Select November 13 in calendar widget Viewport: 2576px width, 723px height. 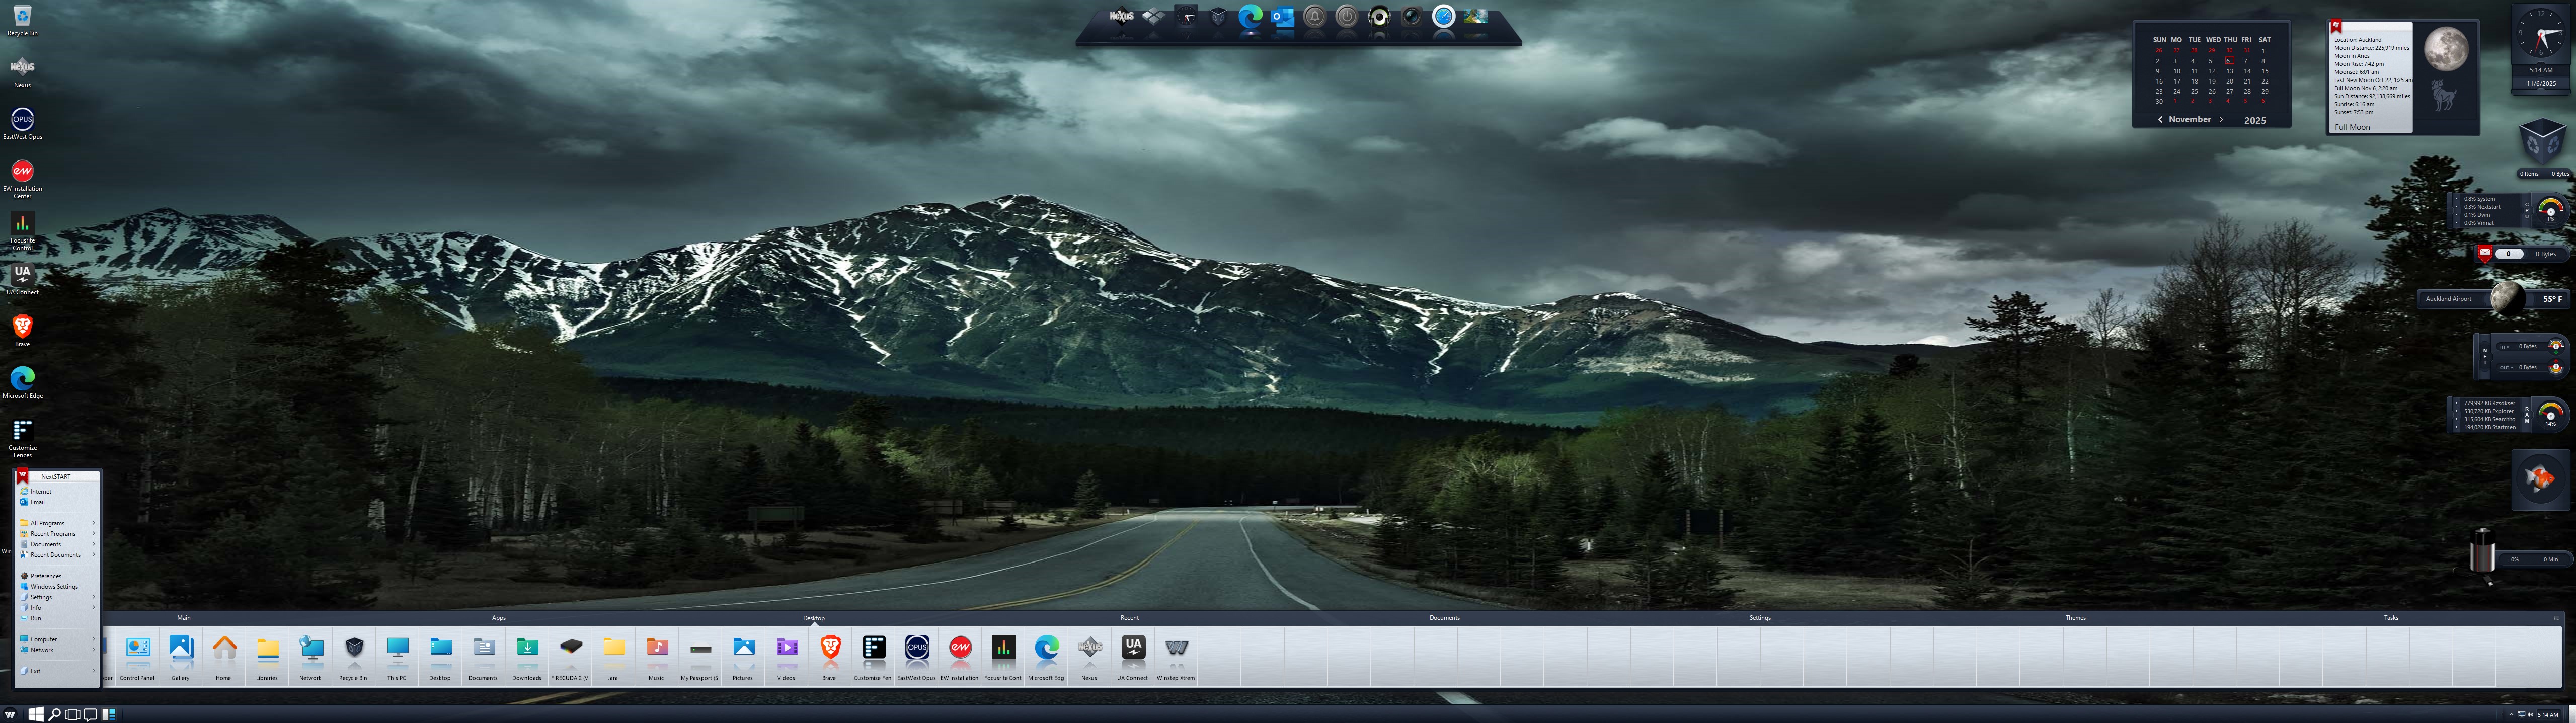(2229, 72)
